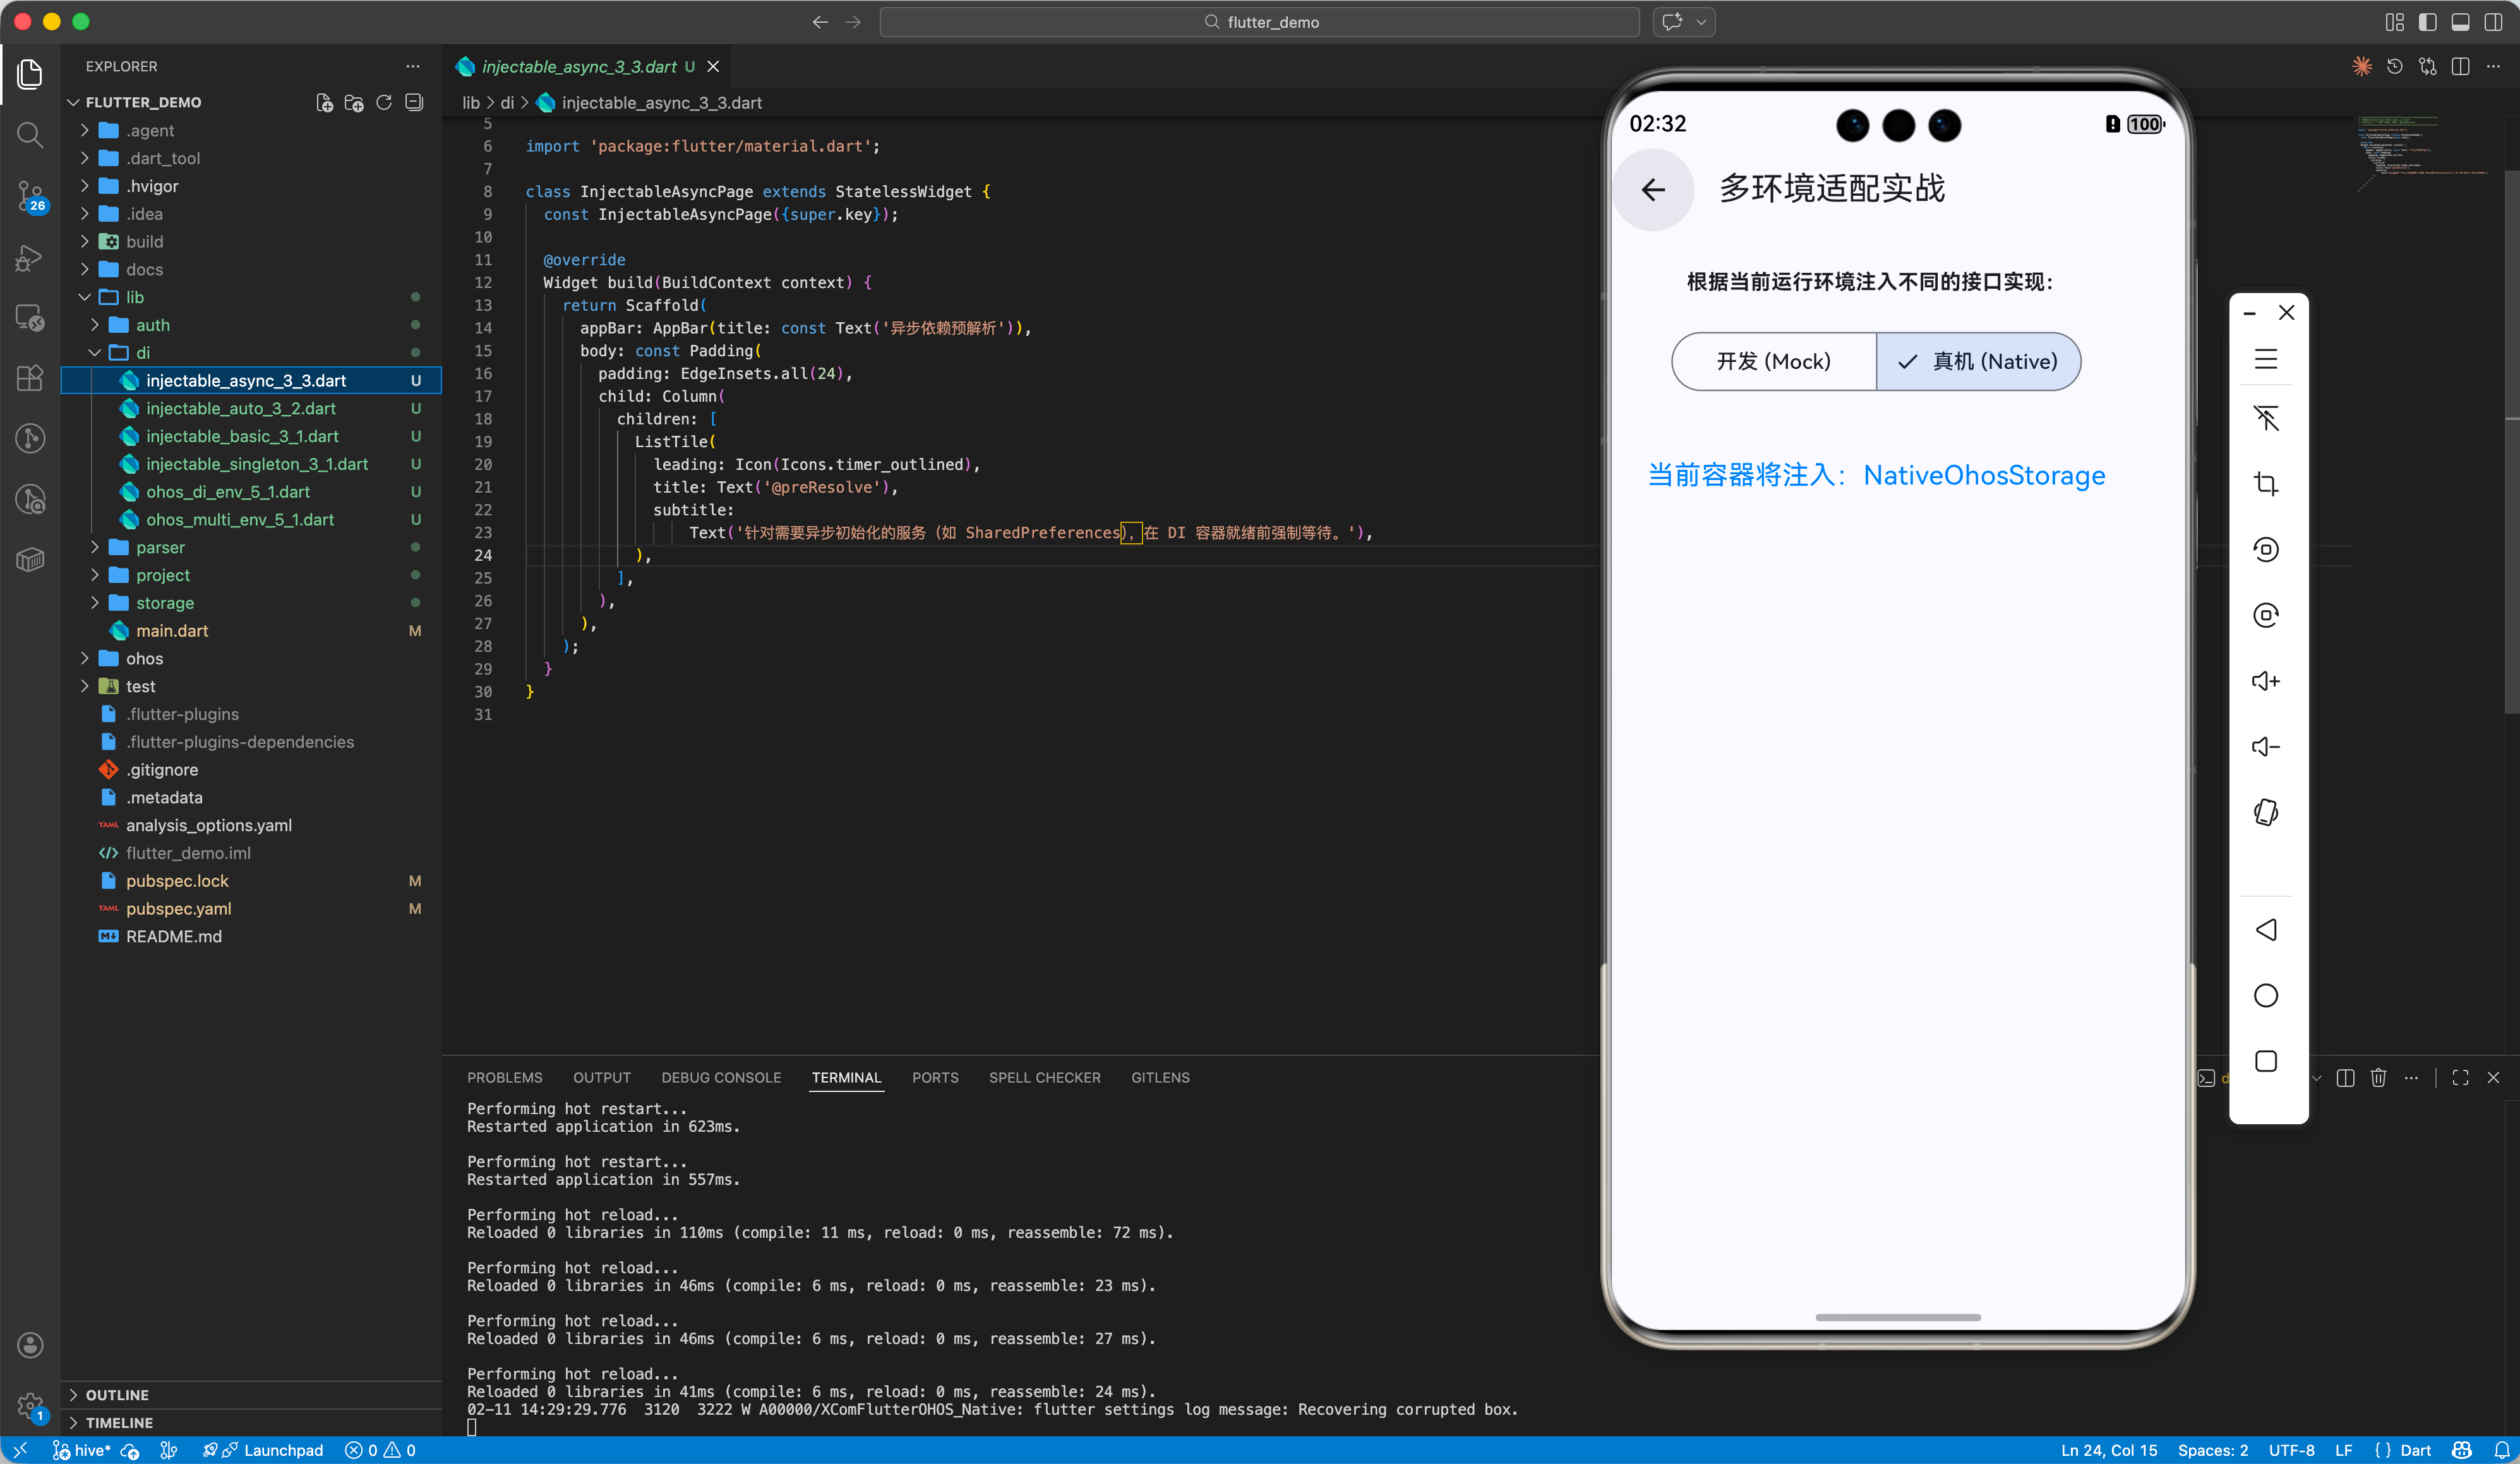
Task: Select the 真机 (Native) segment option
Action: tap(1978, 361)
